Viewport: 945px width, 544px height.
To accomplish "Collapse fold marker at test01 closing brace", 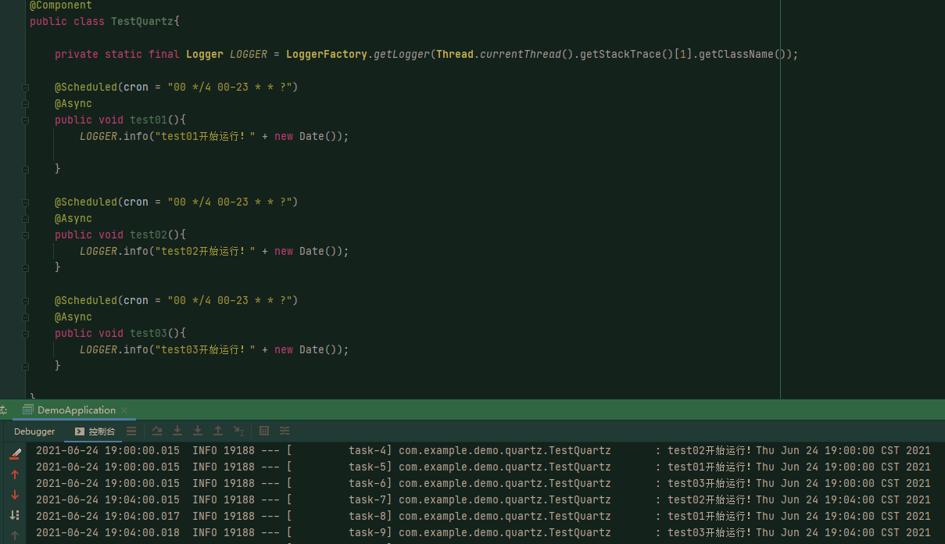I will [x=26, y=169].
